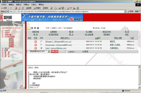
Task: Open the 工具 (Tools) menu
Action: tap(34, 5)
